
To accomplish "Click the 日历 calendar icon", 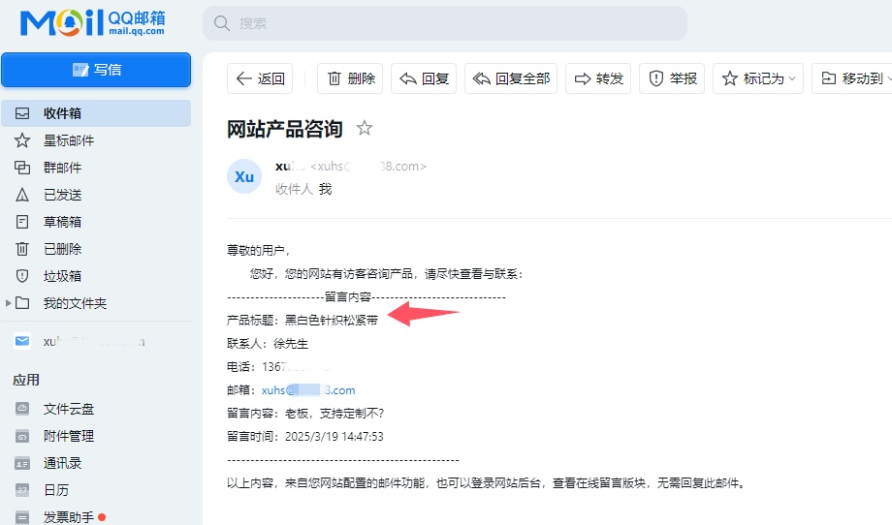I will pos(22,490).
